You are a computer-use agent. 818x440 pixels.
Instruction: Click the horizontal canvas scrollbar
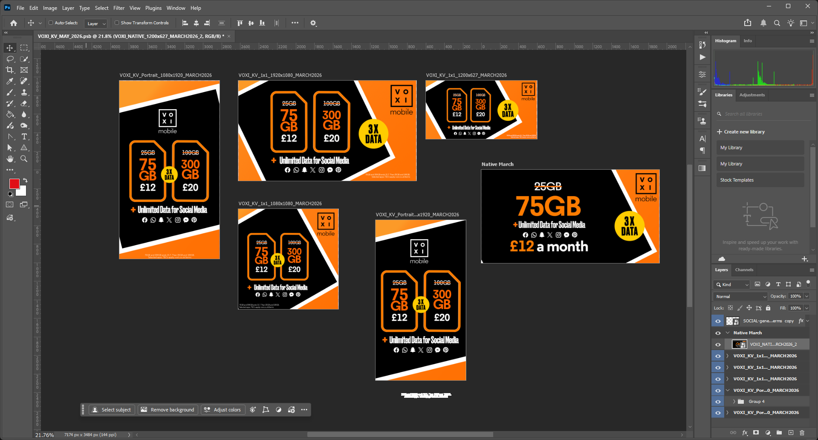pyautogui.click(x=400, y=435)
